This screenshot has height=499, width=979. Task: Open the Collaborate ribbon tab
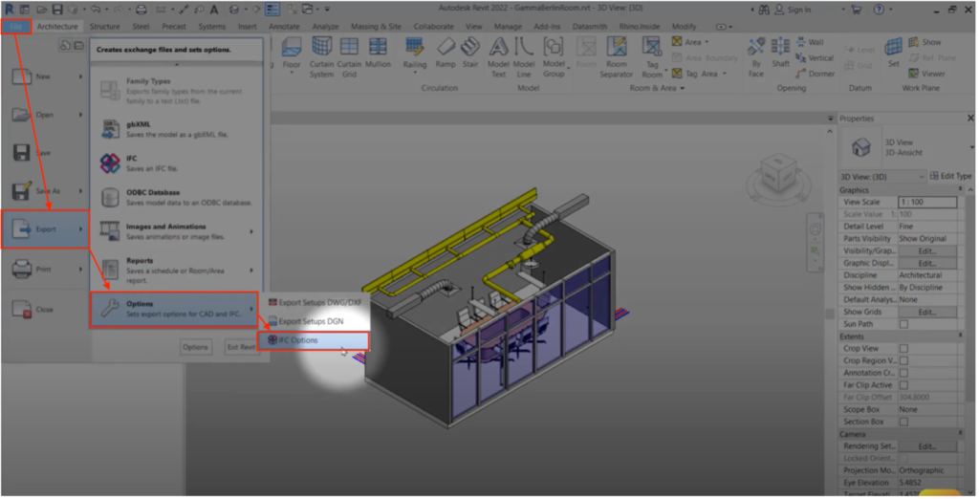coord(433,26)
